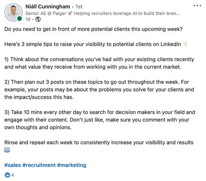Click the green online status dot
The width and height of the screenshot is (206, 181).
pos(19,18)
